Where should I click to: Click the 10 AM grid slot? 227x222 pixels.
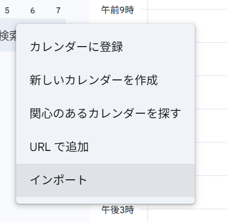211,59
